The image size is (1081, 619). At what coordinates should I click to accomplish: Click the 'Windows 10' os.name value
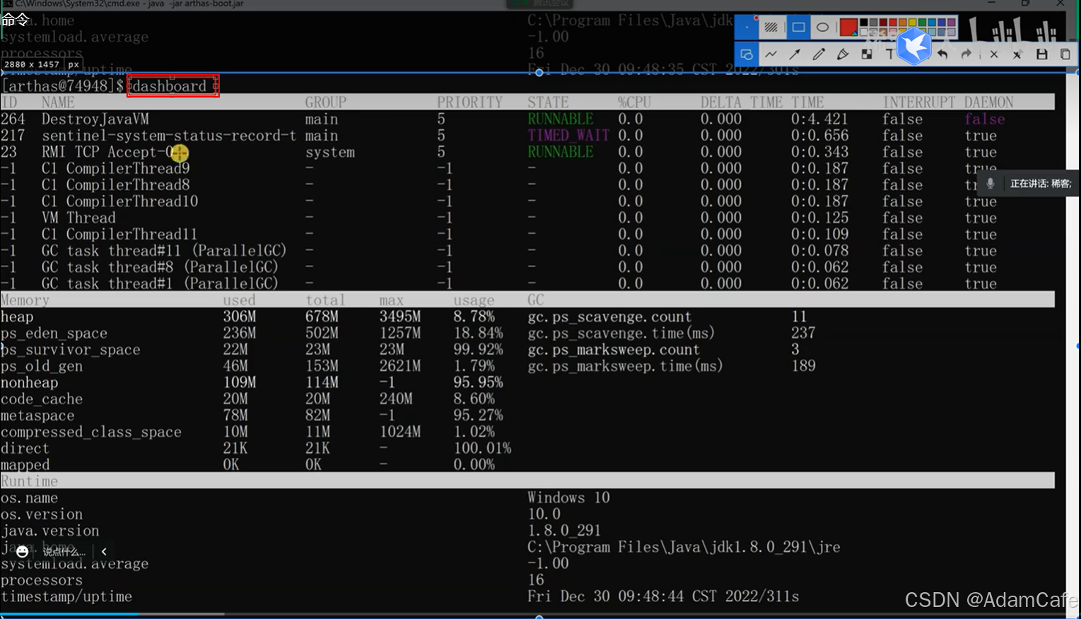[x=568, y=497]
